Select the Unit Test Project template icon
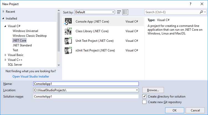The height and width of the screenshot is (115, 208). pos(68,41)
